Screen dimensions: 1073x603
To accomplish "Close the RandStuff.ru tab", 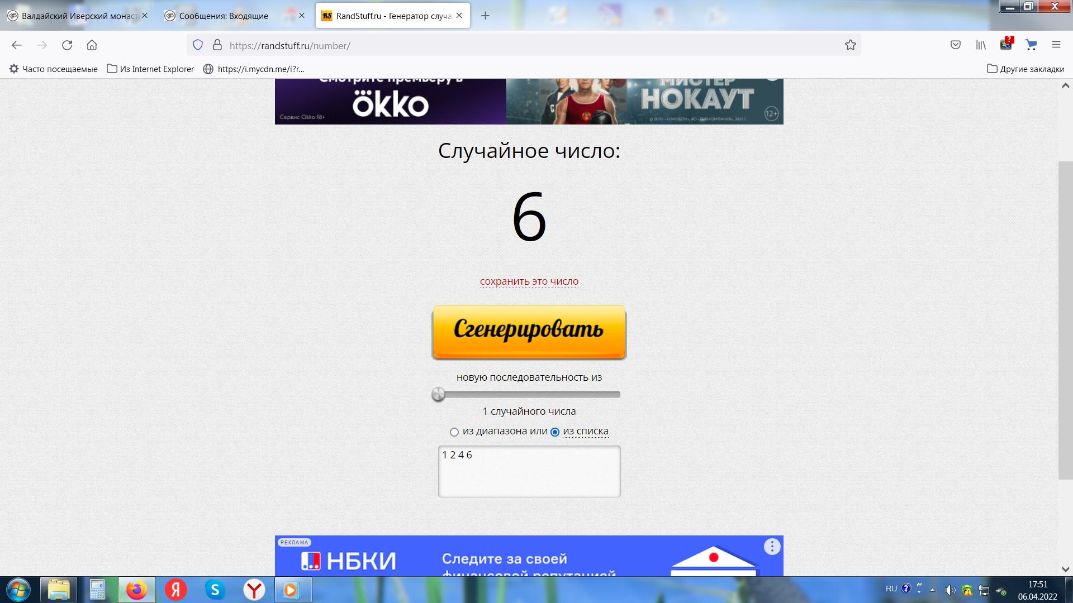I will (459, 16).
